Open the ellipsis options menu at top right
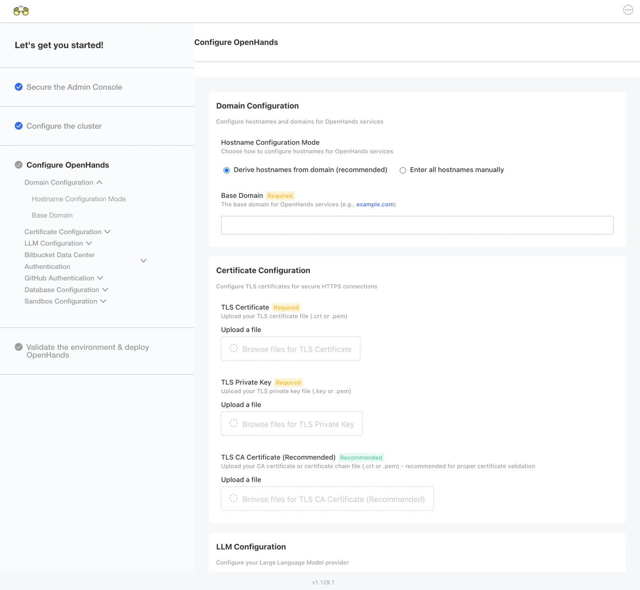 [x=628, y=9]
